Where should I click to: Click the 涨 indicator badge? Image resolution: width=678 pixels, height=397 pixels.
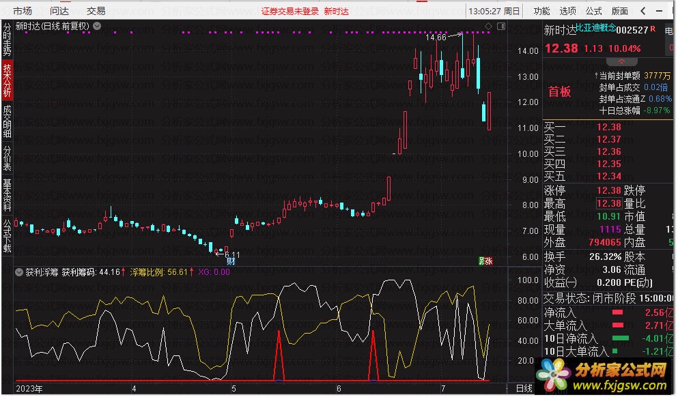(x=489, y=261)
